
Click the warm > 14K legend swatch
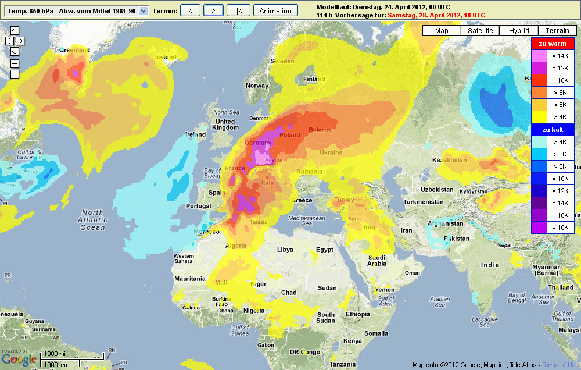(539, 56)
